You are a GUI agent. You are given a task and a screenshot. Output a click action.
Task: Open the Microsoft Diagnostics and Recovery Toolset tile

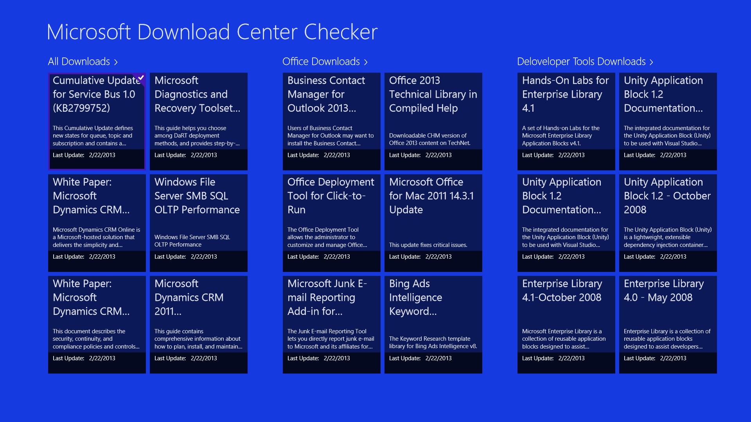(x=198, y=121)
